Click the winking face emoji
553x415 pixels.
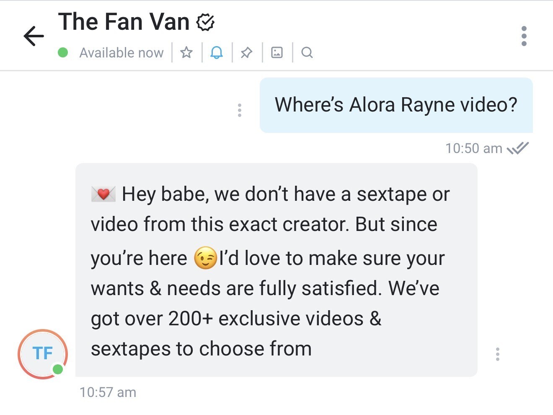pos(205,258)
